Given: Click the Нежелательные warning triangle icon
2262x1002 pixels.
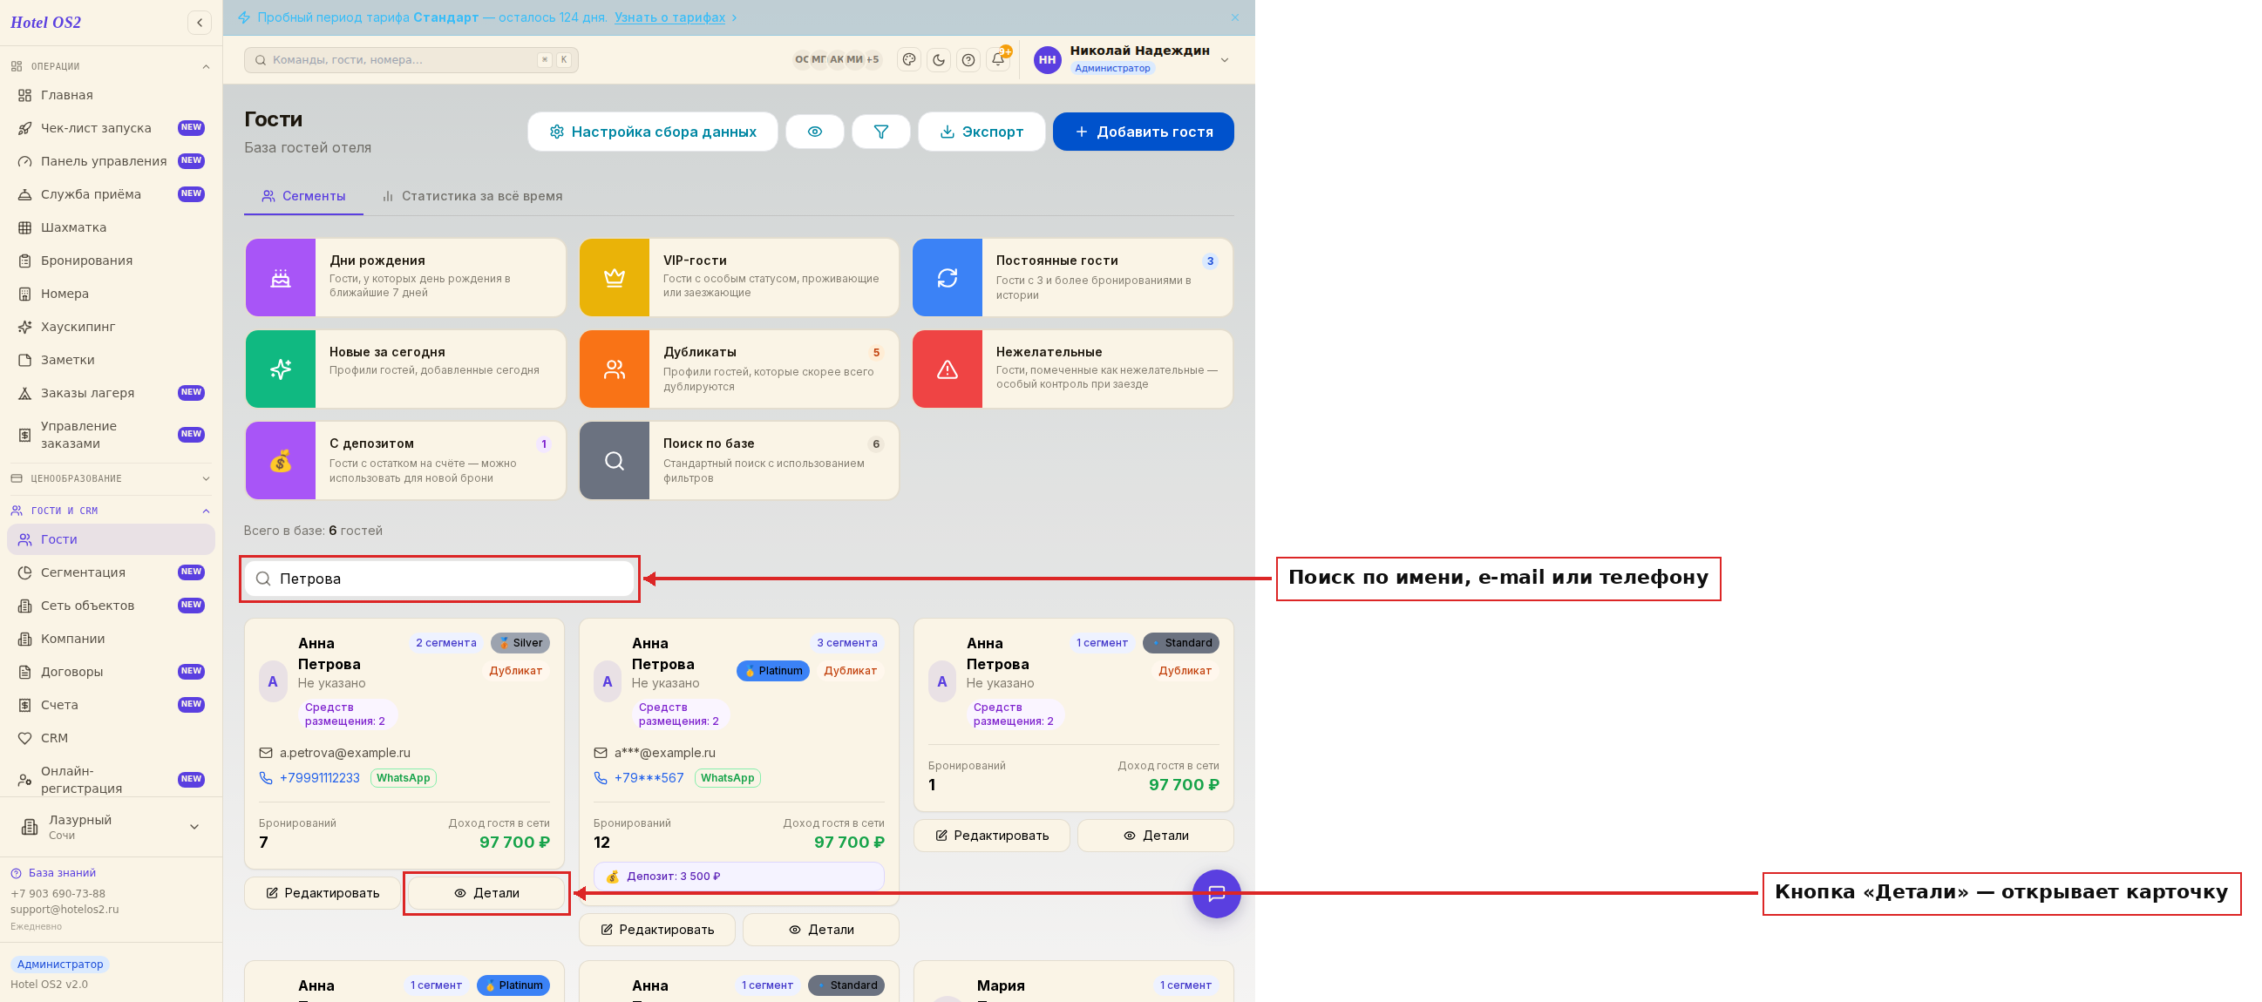Looking at the screenshot, I should coord(948,369).
